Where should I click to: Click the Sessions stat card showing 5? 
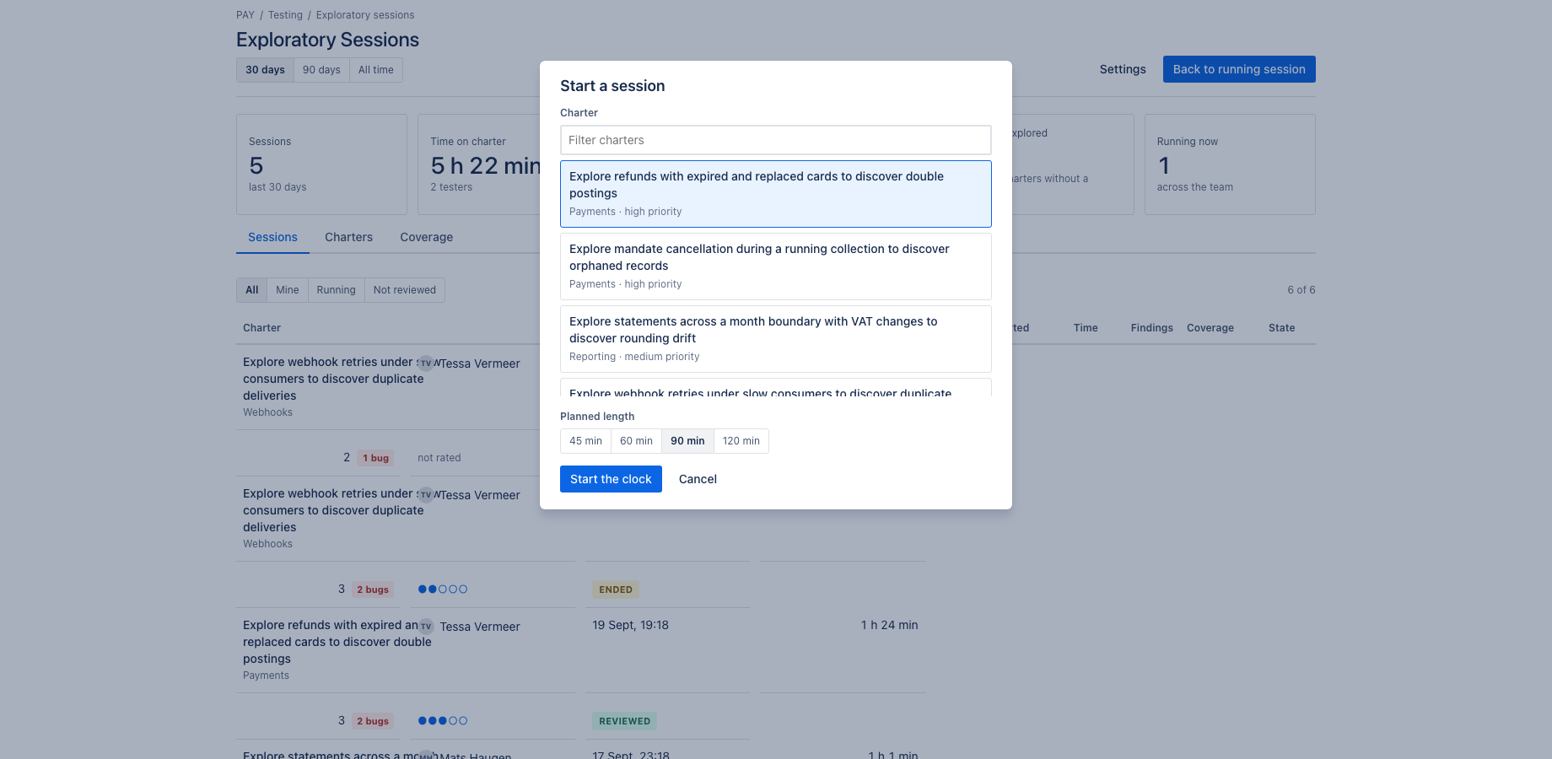point(321,164)
